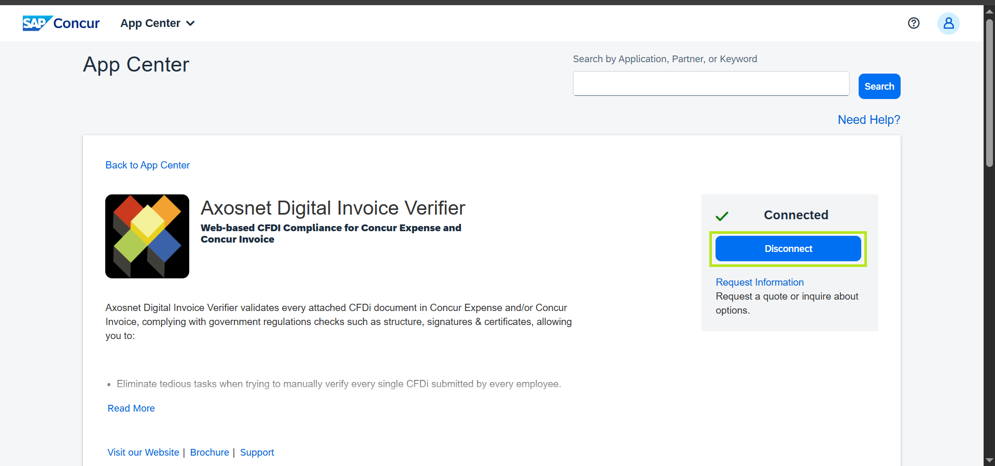This screenshot has height=466, width=995.
Task: Open the Need Help? link
Action: click(868, 120)
